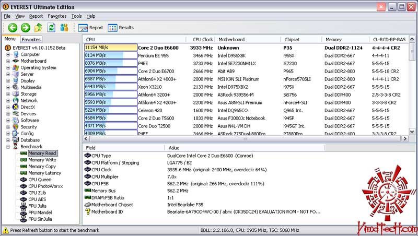Open the Report menu
418x236 pixels.
pyautogui.click(x=36, y=16)
